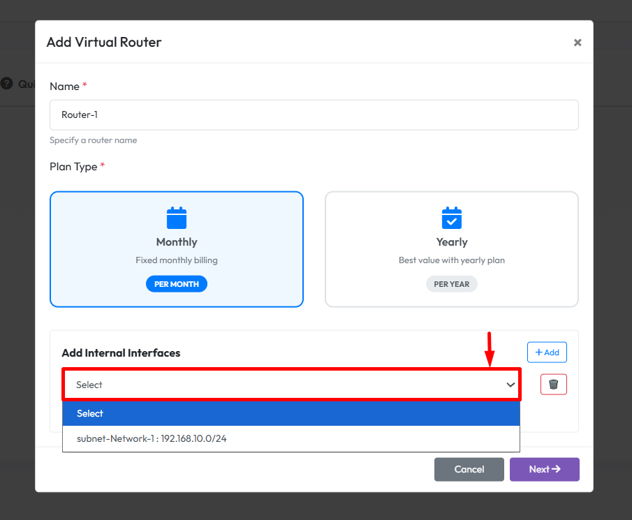Click the plus icon in Add button
The width and height of the screenshot is (632, 520).
click(x=538, y=352)
